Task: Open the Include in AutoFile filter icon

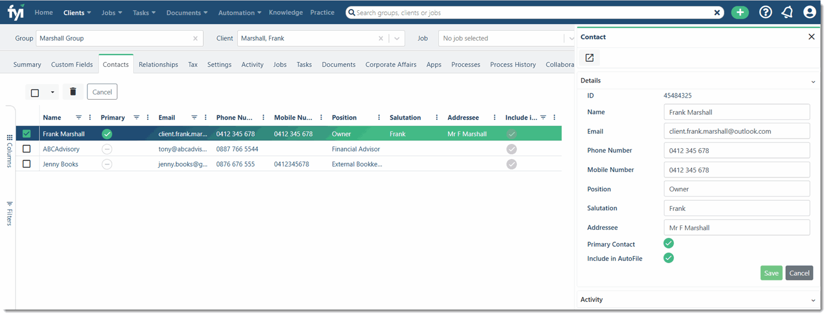Action: click(x=543, y=118)
